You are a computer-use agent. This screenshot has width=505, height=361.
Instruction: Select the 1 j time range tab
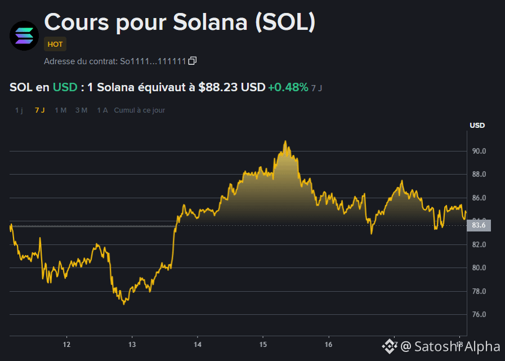coord(19,110)
